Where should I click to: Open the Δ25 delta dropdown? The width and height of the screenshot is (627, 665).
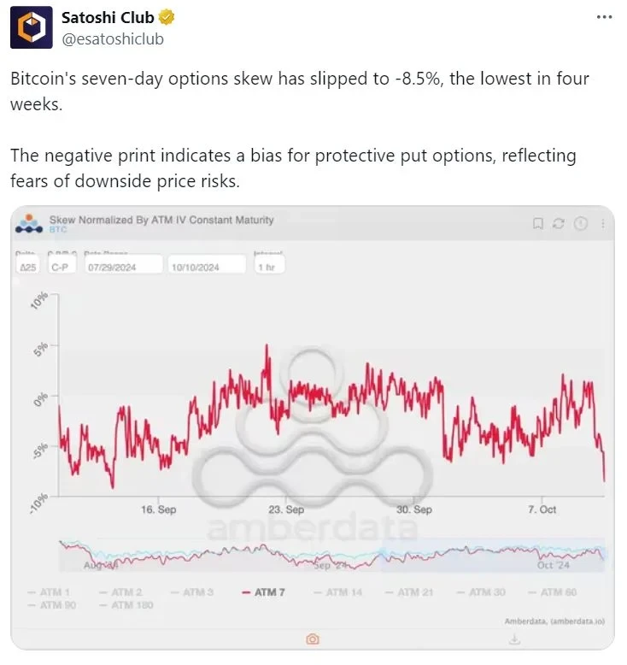26,266
